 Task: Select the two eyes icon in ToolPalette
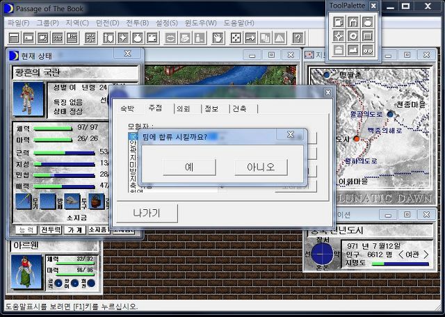[x=368, y=50]
